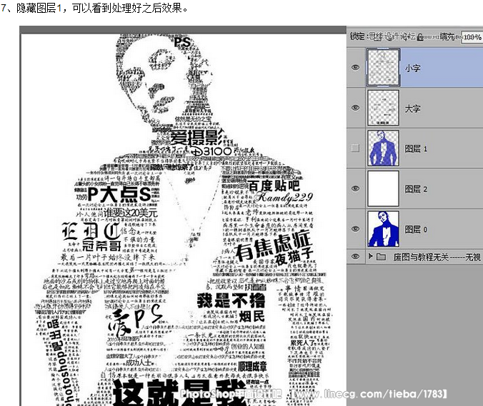Toggle visibility of the 底图与教程无关 group
483x406 pixels.
pyautogui.click(x=355, y=256)
